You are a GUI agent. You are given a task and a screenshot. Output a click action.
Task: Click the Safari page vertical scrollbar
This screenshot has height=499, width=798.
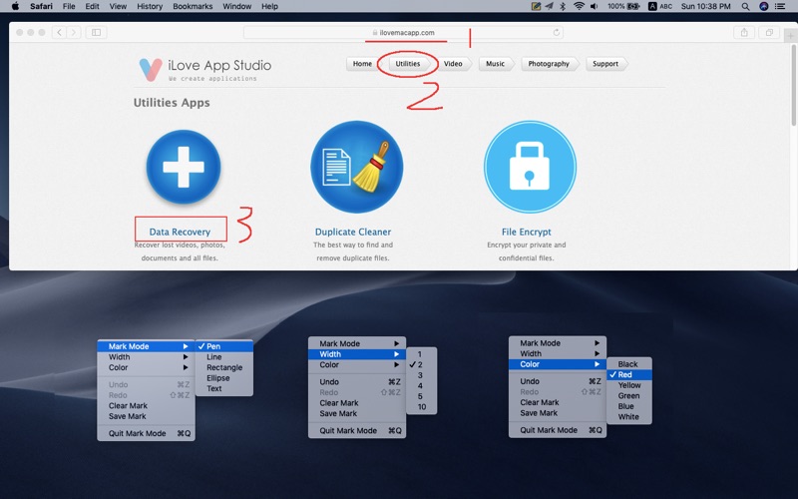pyautogui.click(x=793, y=86)
